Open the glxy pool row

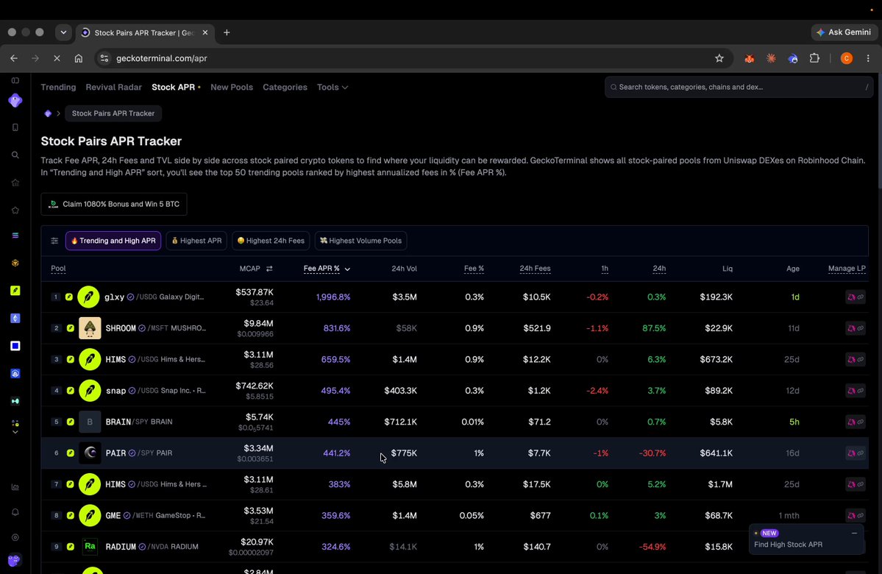point(455,297)
